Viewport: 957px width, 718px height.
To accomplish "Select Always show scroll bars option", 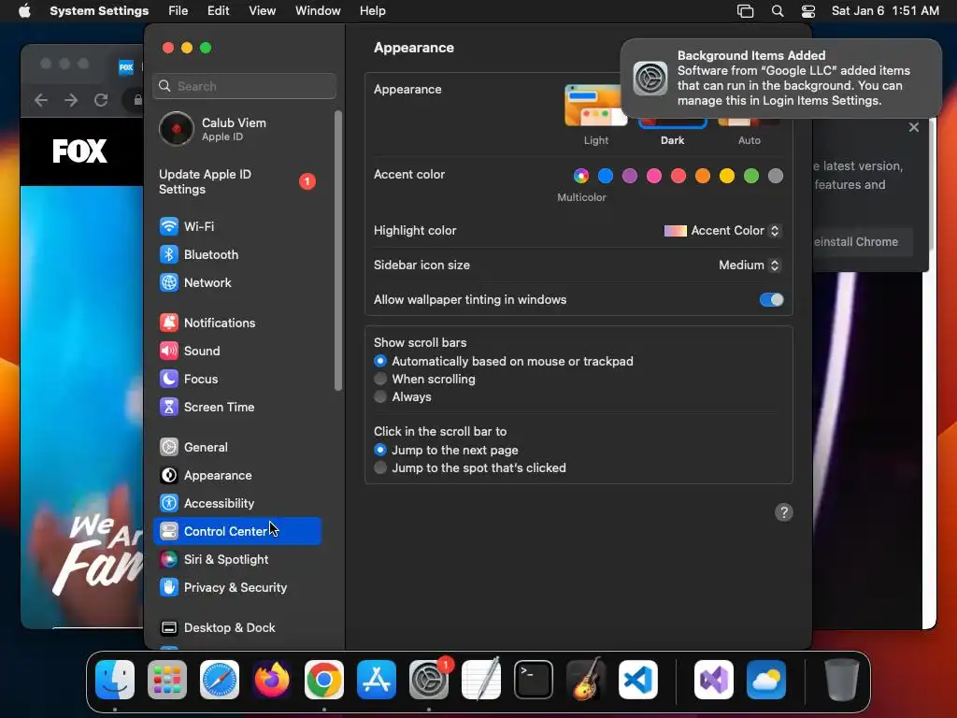I will (x=380, y=396).
